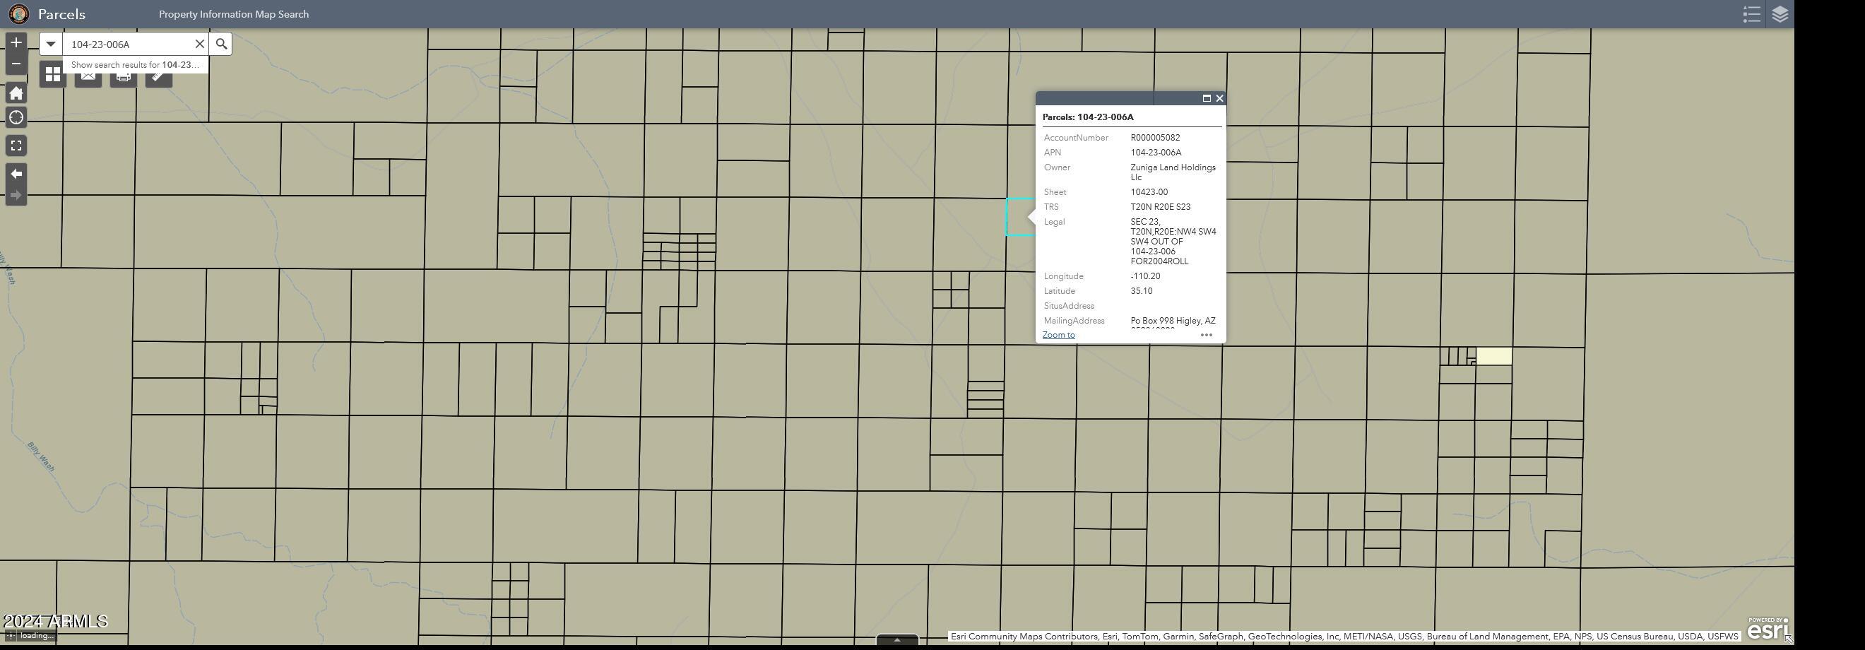Choose 'Show search results for 104-23…' suggestion

pyautogui.click(x=136, y=64)
